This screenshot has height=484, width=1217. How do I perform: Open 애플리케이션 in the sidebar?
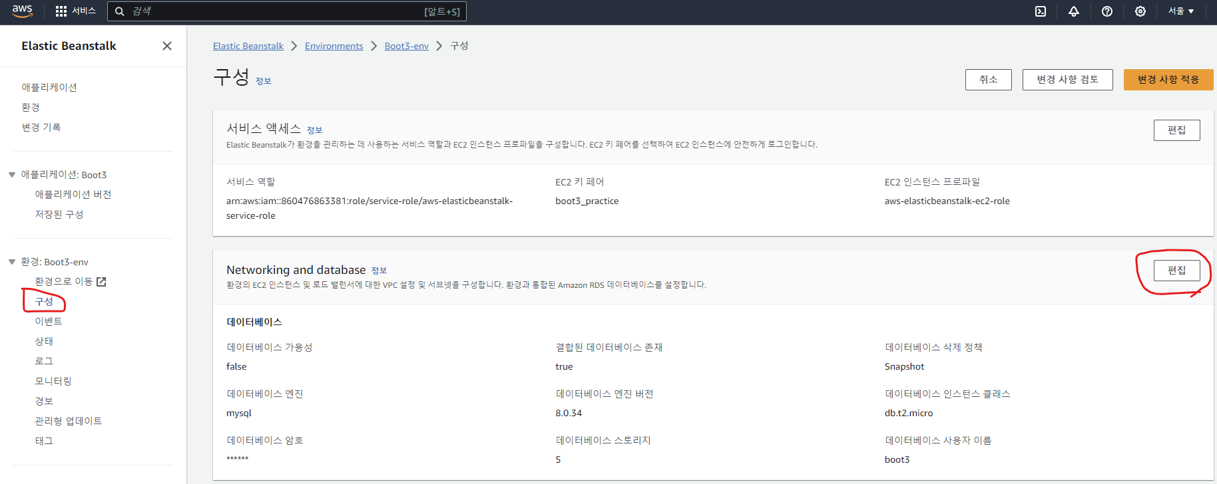pos(49,87)
